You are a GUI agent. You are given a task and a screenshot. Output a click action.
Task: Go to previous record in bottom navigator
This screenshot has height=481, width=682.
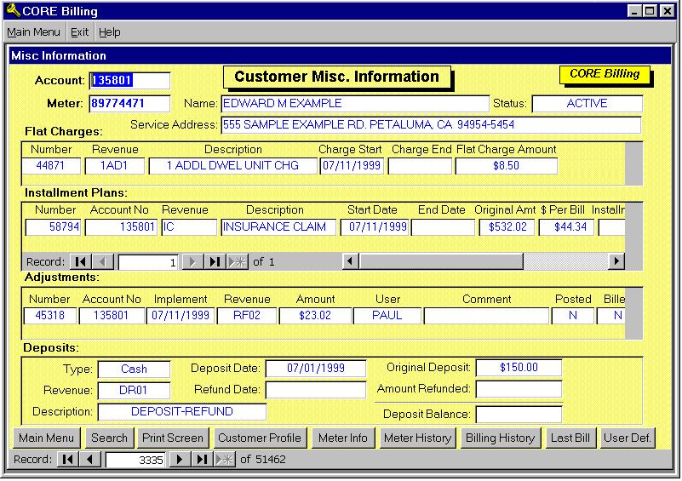pyautogui.click(x=90, y=459)
